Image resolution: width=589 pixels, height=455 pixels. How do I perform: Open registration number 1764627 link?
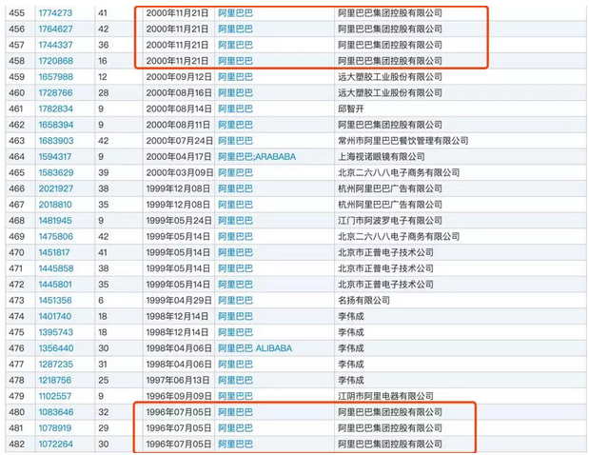tap(55, 29)
